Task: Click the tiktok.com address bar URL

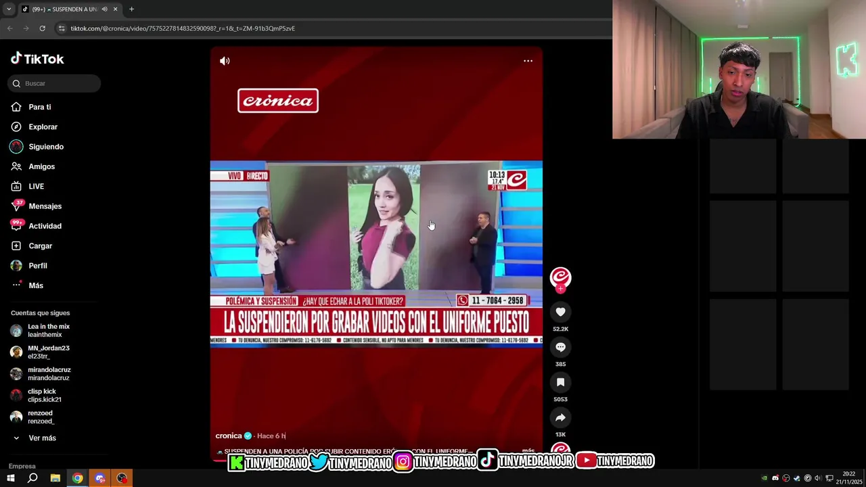Action: [183, 28]
